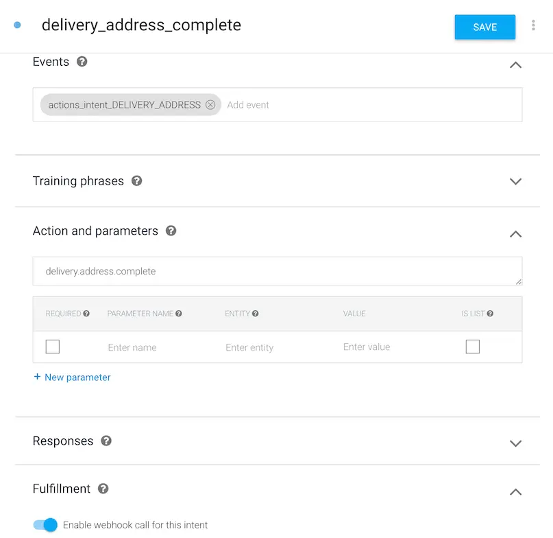Open help icon next to Events

[x=82, y=62]
